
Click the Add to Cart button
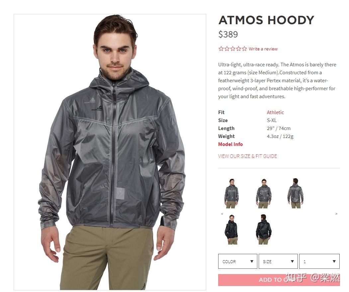coord(279,280)
